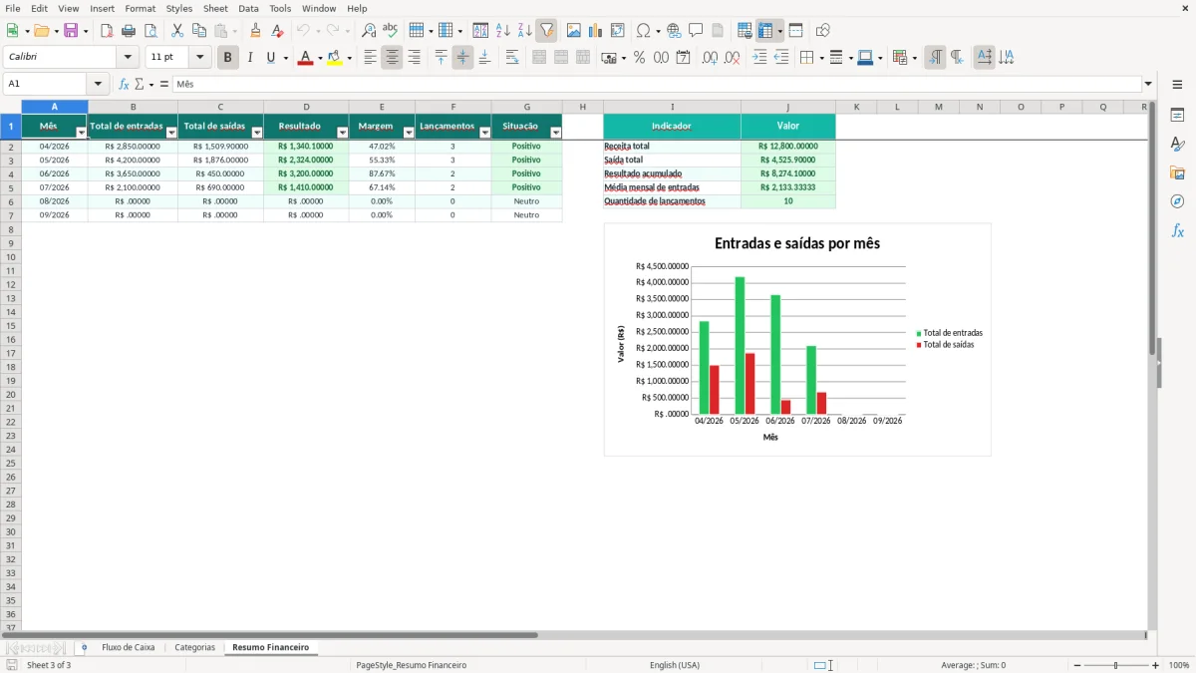Switch to the Fluxo de Caixa sheet tab
This screenshot has width=1196, height=673.
[x=129, y=648]
